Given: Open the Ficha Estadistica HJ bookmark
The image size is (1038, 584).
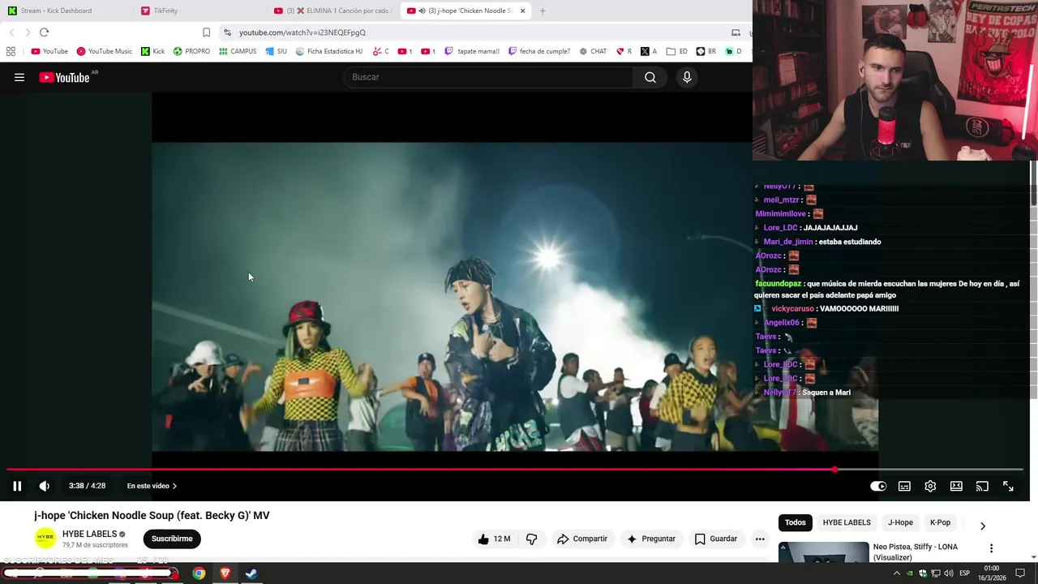Looking at the screenshot, I should click(328, 51).
